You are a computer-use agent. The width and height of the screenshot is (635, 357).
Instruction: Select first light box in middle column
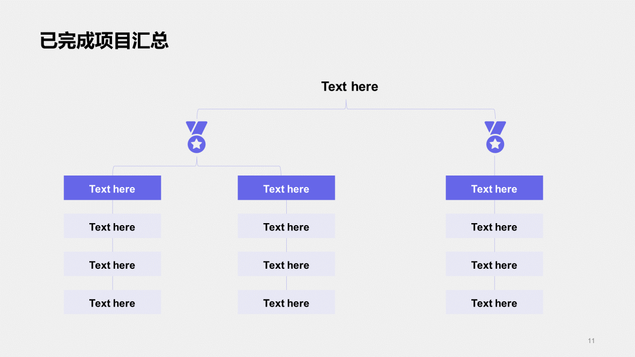286,226
